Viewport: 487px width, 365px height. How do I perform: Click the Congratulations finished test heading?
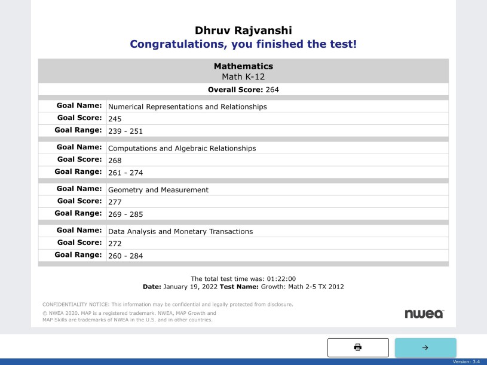pos(243,44)
